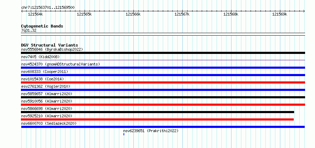The image size is (315, 148).
Task: Click the 121568k ruler tick label
Action: pyautogui.click(x=231, y=14)
